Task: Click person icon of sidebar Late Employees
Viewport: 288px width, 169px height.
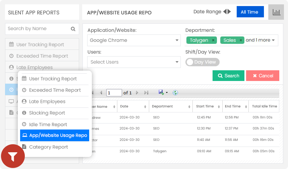Action: coord(11,67)
